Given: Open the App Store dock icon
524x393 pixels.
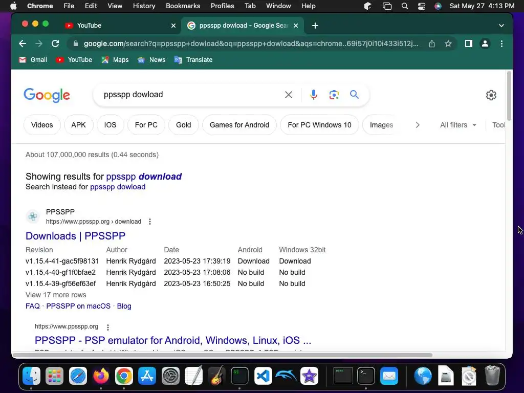Looking at the screenshot, I should click(147, 376).
